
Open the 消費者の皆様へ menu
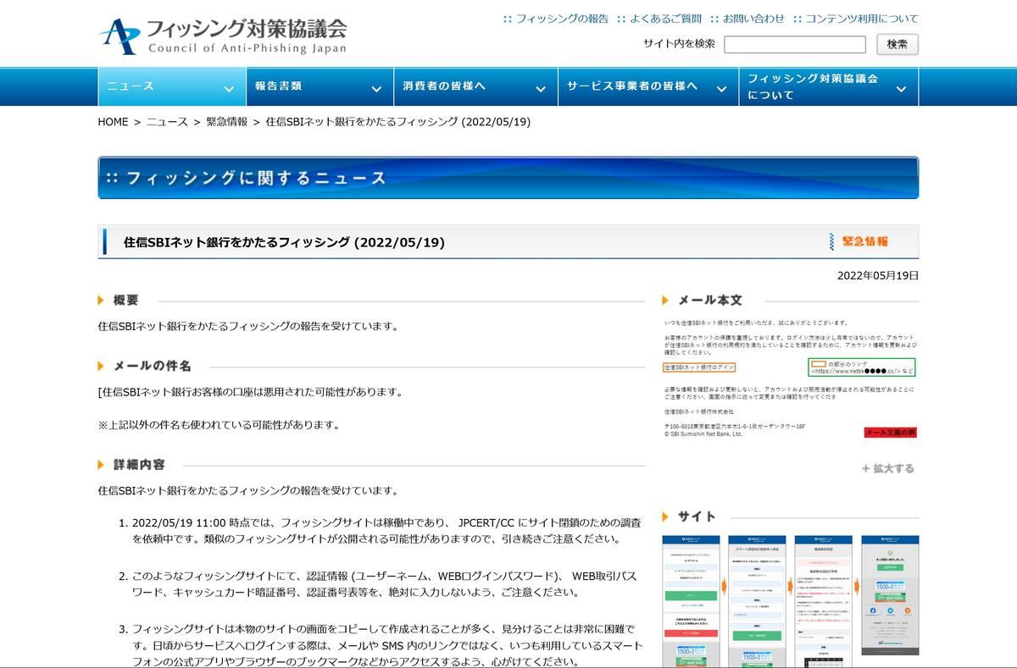click(x=475, y=86)
